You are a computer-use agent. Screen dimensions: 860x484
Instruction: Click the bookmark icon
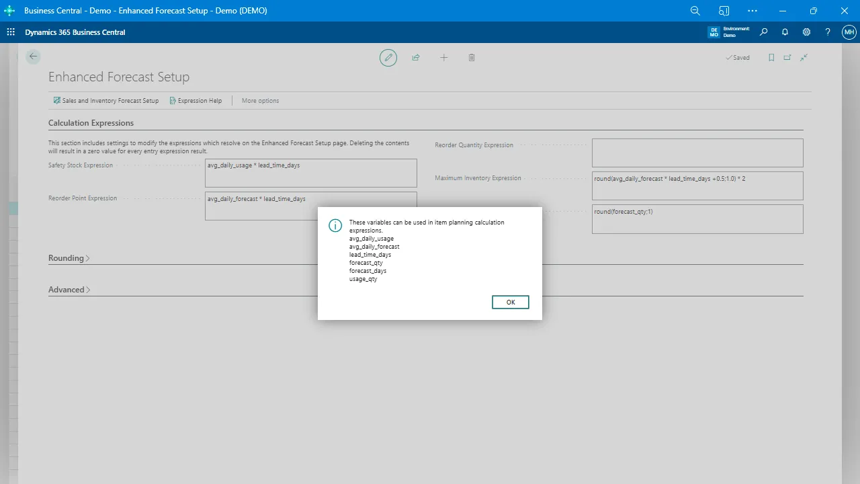point(771,58)
